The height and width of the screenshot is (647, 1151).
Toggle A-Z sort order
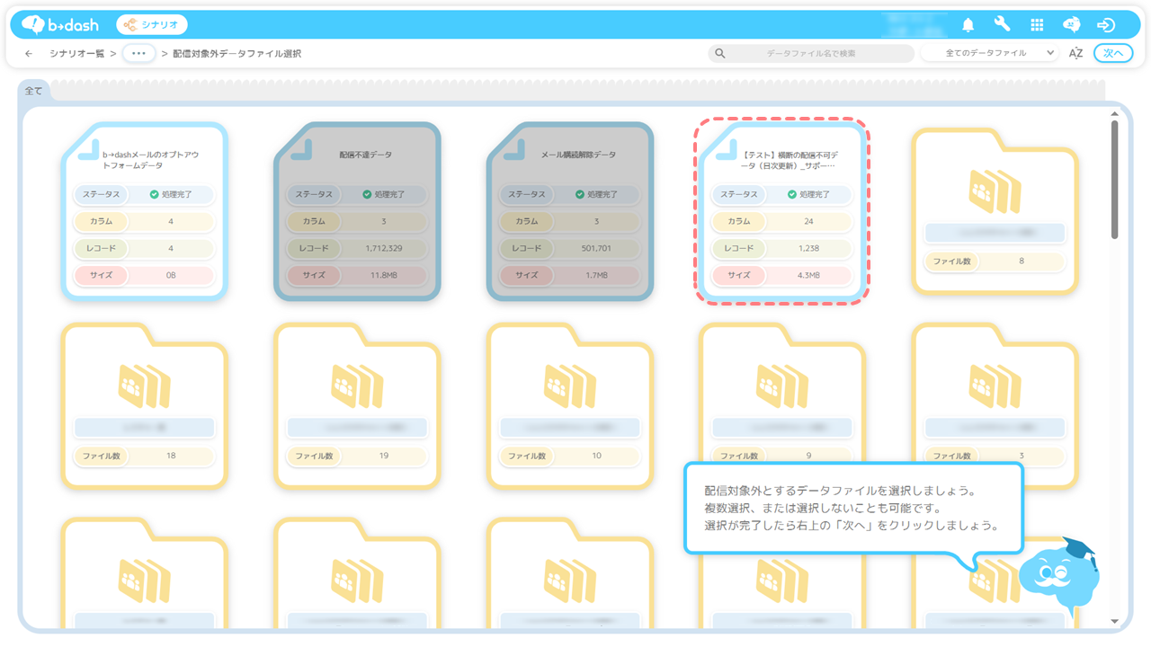tap(1075, 53)
